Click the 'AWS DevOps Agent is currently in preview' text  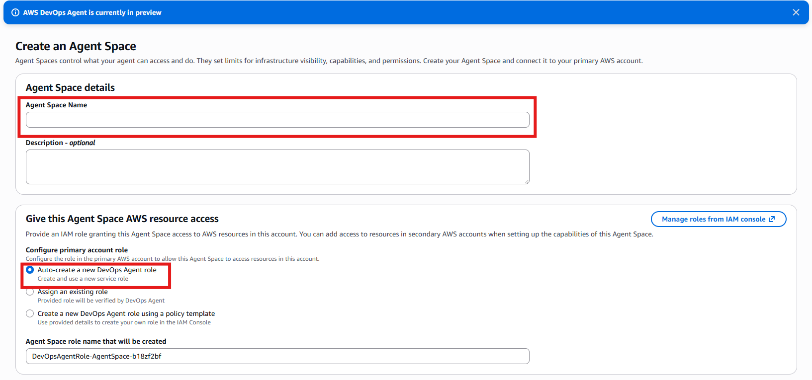coord(92,12)
